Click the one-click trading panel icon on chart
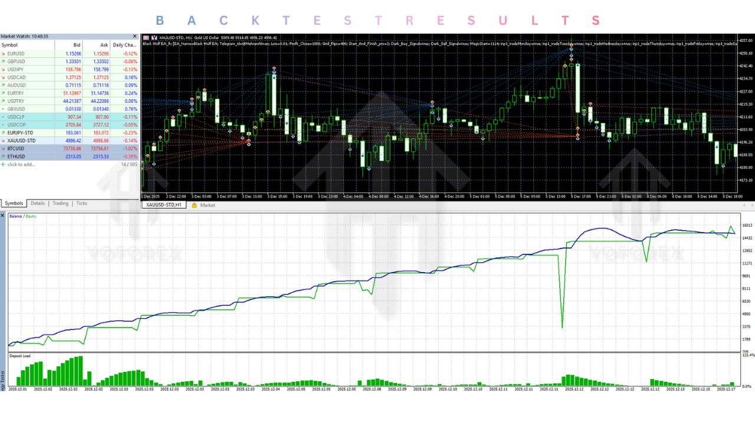The width and height of the screenshot is (755, 425). (x=146, y=38)
